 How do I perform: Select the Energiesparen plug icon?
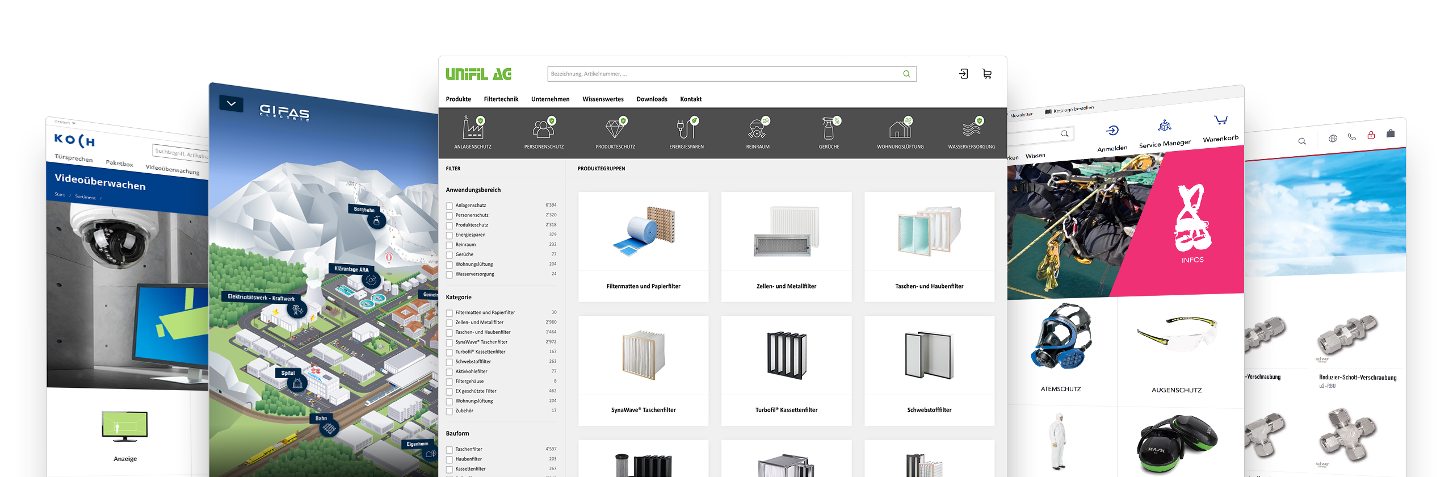[687, 127]
